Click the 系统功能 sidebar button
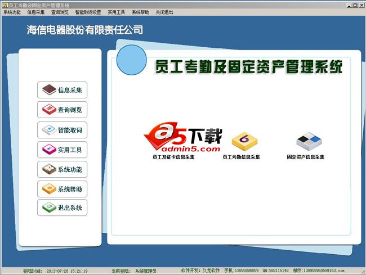The width and height of the screenshot is (366, 275). pos(62,169)
